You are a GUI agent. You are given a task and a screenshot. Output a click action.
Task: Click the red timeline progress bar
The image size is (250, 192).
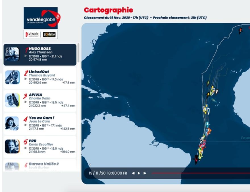(201, 173)
